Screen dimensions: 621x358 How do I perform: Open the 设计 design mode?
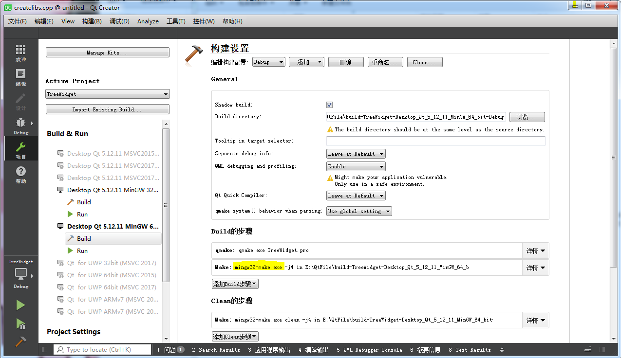coord(20,102)
